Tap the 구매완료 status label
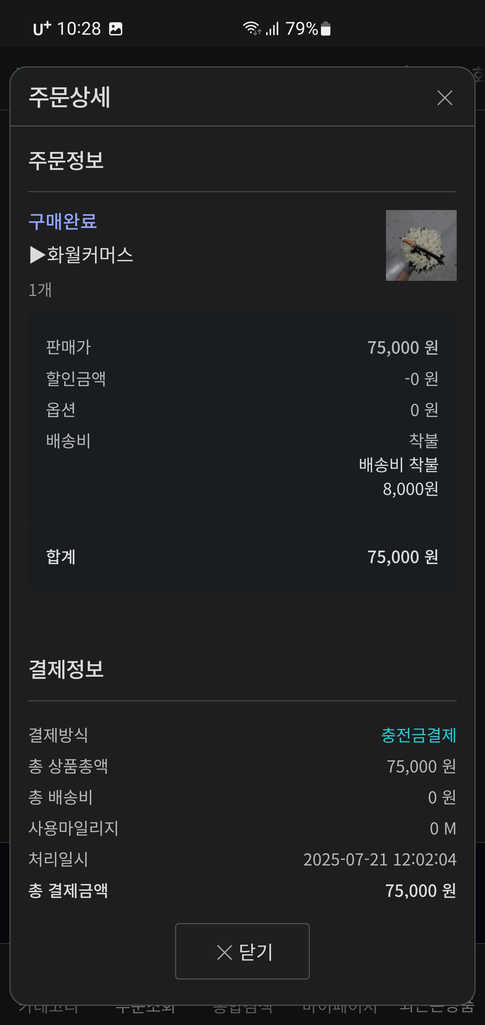Viewport: 485px width, 1025px height. click(62, 221)
